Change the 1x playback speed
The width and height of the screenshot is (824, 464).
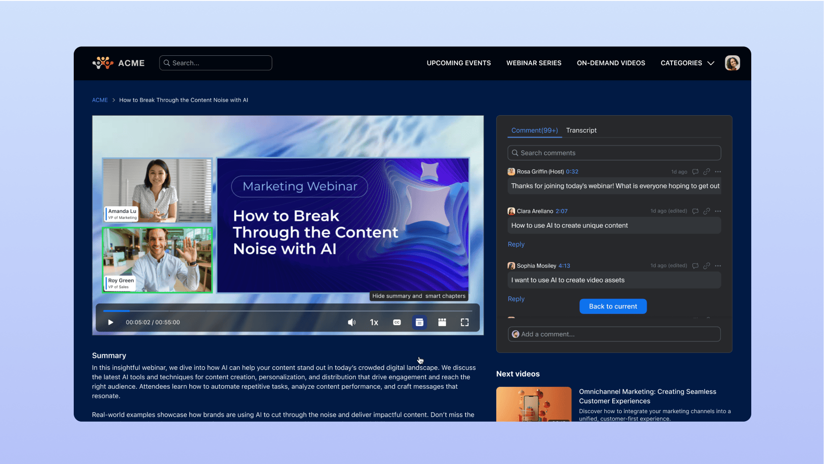pyautogui.click(x=374, y=322)
